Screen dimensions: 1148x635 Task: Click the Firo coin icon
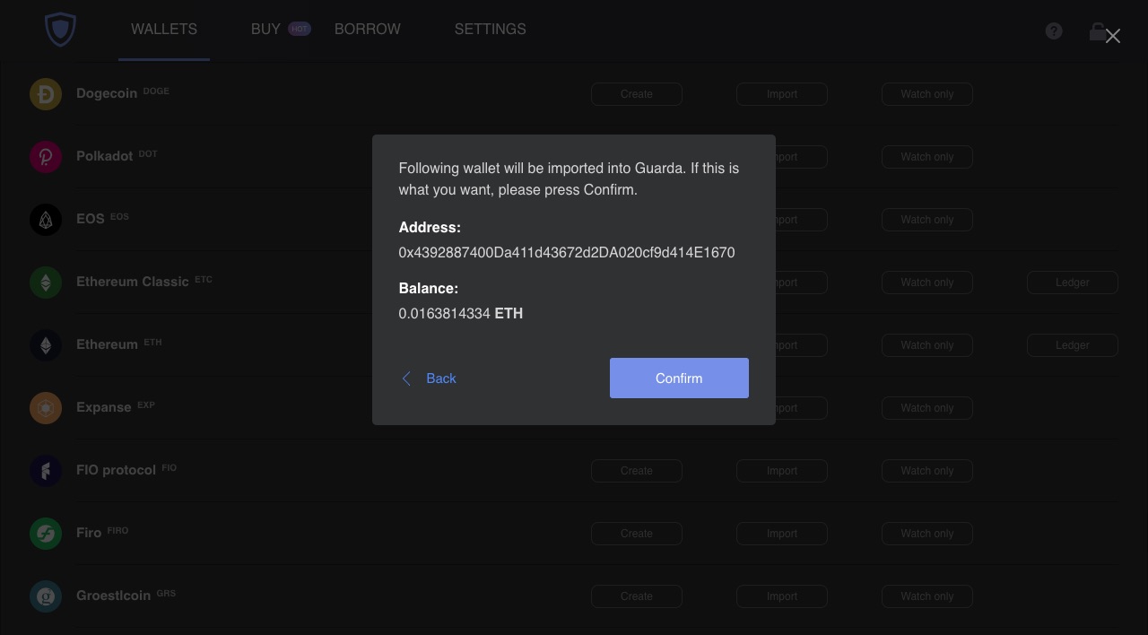point(46,533)
